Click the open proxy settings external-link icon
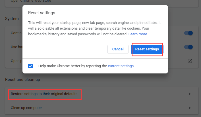The width and height of the screenshot is (201, 117). [190, 61]
